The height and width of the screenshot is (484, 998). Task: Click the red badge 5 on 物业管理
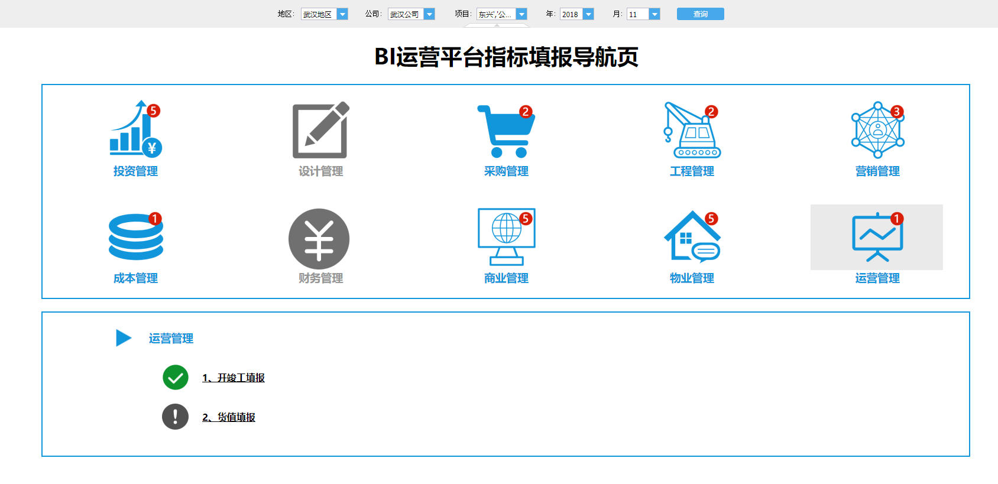click(x=711, y=219)
